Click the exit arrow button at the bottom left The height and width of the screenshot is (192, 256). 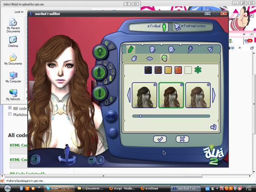tap(35, 159)
